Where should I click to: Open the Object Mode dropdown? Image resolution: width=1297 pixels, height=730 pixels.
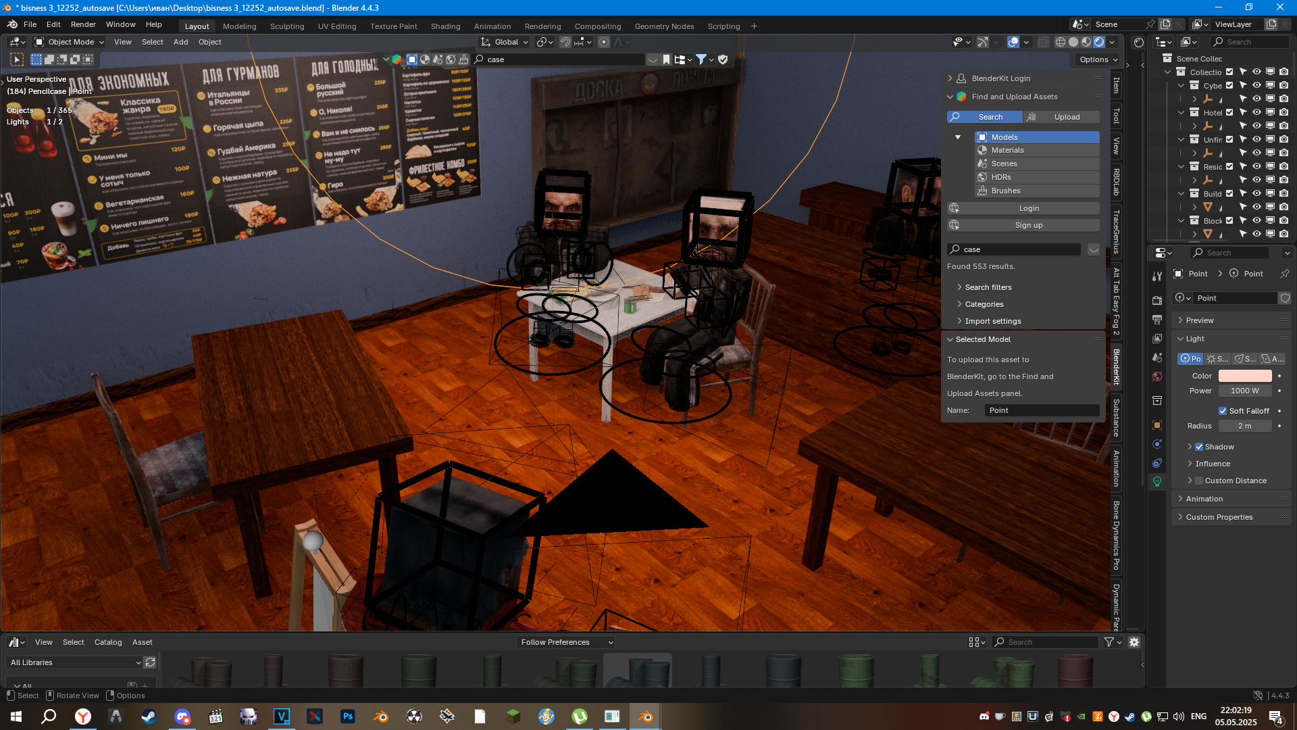[x=70, y=42]
